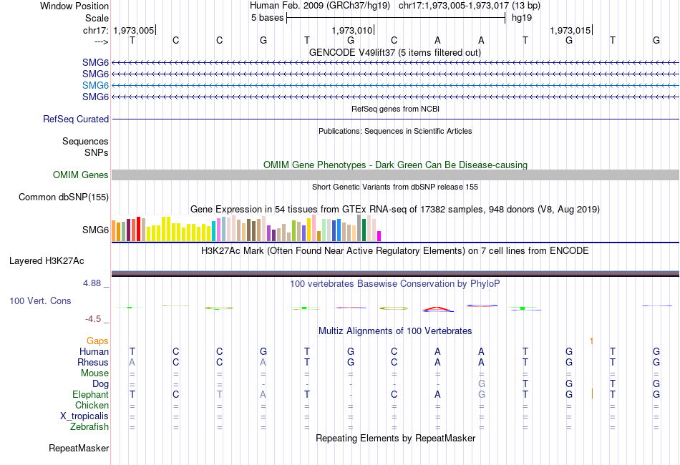Click the hg19 label beside scale bar
680x465 pixels.
point(521,18)
